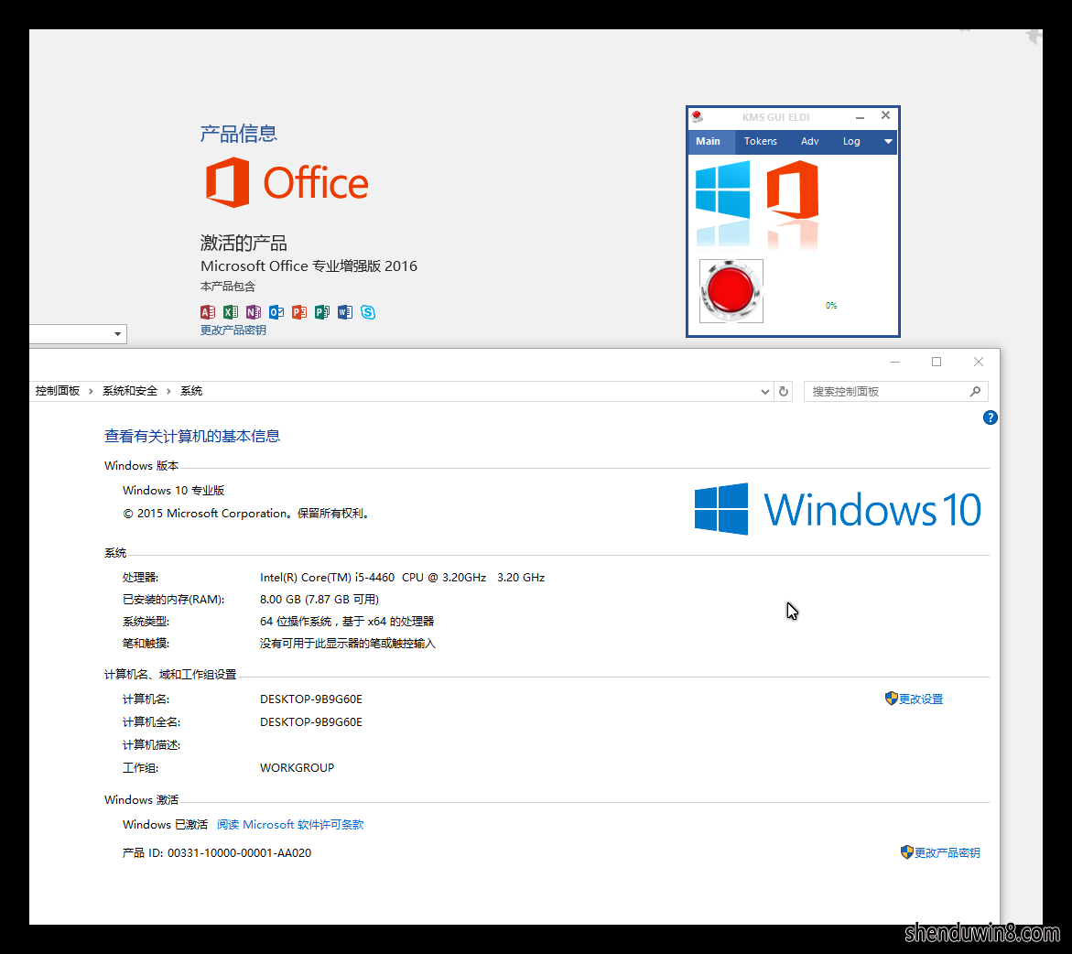Viewport: 1072px width, 954px height.
Task: Open the Log tab in KMS GUI
Action: tap(851, 141)
